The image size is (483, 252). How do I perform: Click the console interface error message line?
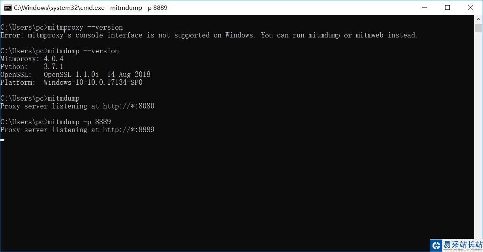[209, 35]
